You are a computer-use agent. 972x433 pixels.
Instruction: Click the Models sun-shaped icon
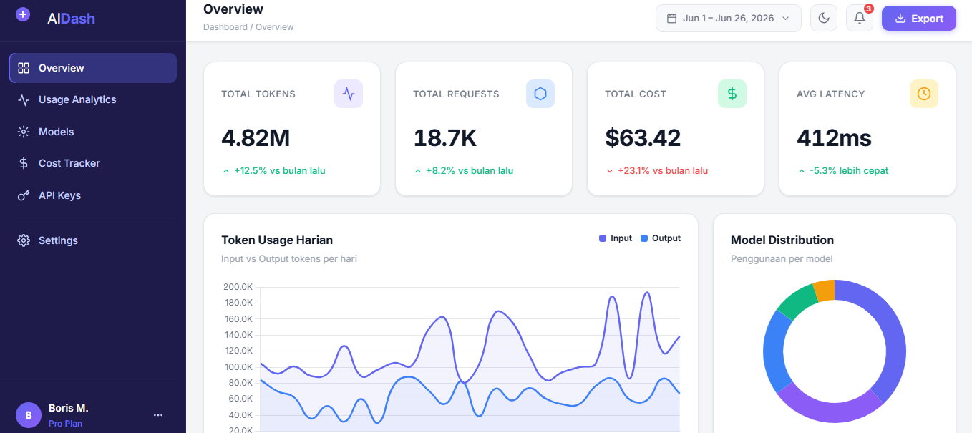(x=24, y=132)
